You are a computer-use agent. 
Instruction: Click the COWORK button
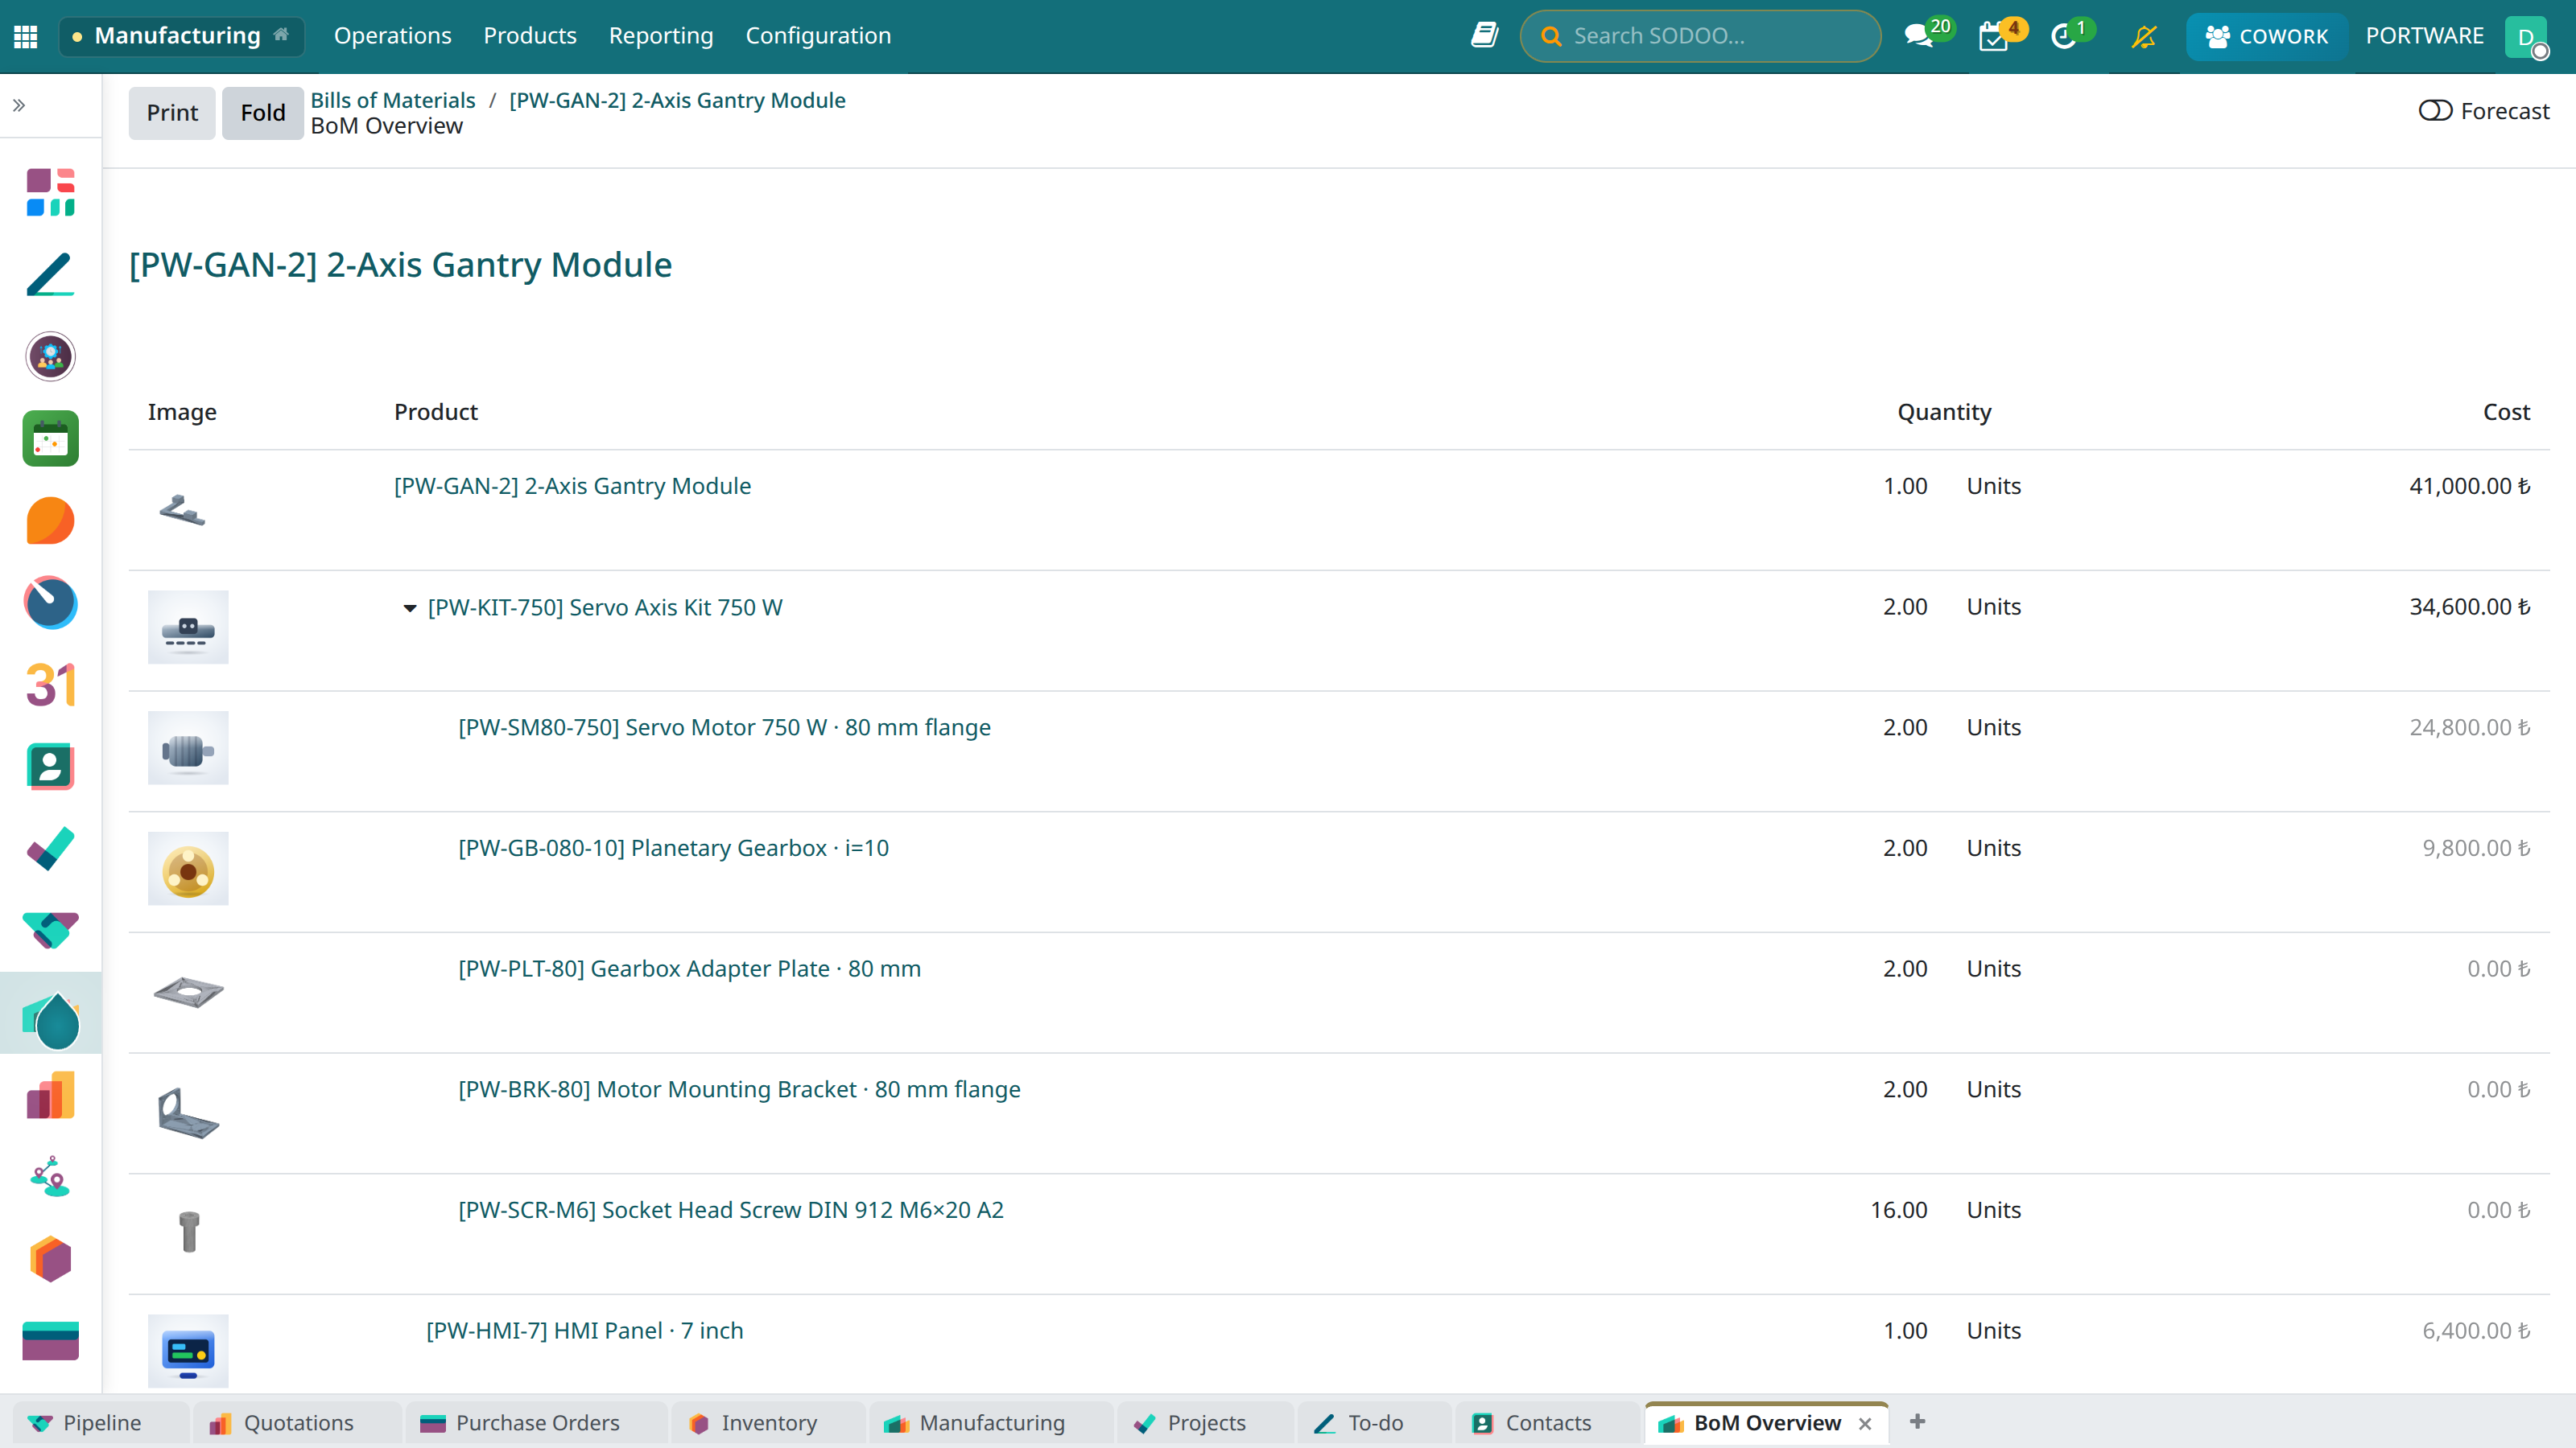click(x=2266, y=37)
